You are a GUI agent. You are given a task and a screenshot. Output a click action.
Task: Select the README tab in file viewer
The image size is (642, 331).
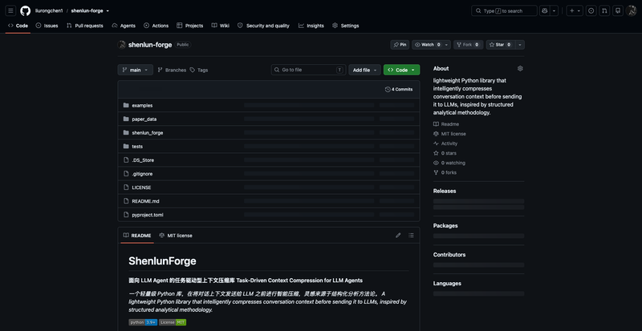(x=137, y=236)
